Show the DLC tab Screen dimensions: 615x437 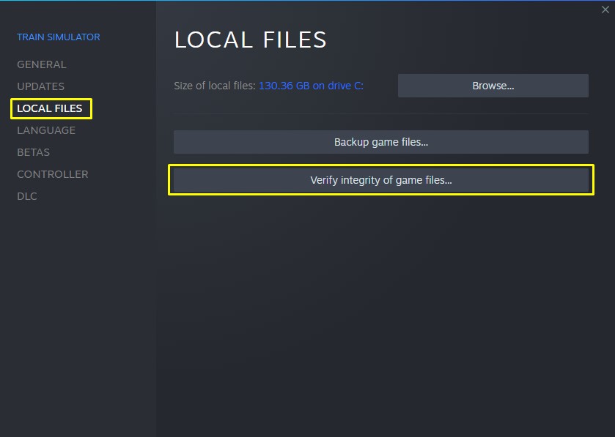tap(26, 195)
